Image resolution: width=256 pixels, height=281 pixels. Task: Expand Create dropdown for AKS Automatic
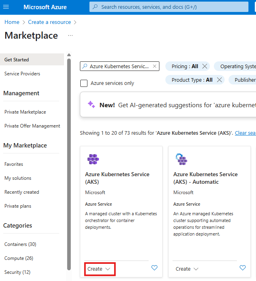187,269
